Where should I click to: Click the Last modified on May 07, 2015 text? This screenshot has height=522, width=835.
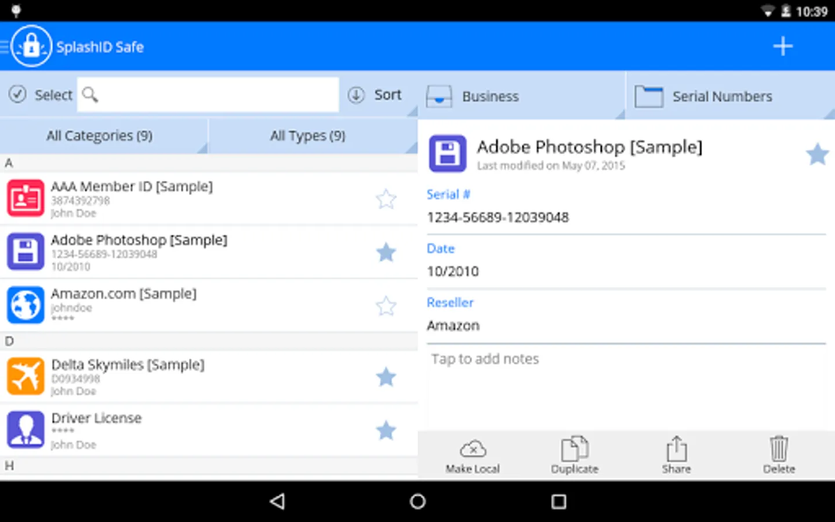(551, 166)
